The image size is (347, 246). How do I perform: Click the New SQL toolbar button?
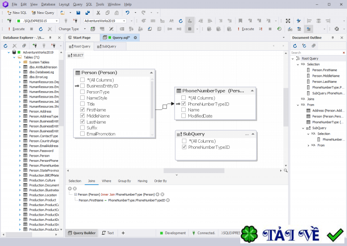(16, 13)
